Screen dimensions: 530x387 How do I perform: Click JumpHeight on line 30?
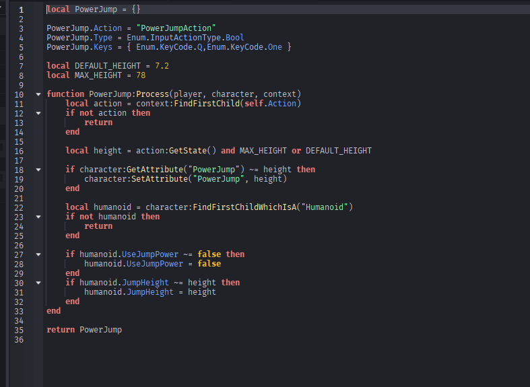[x=145, y=282]
